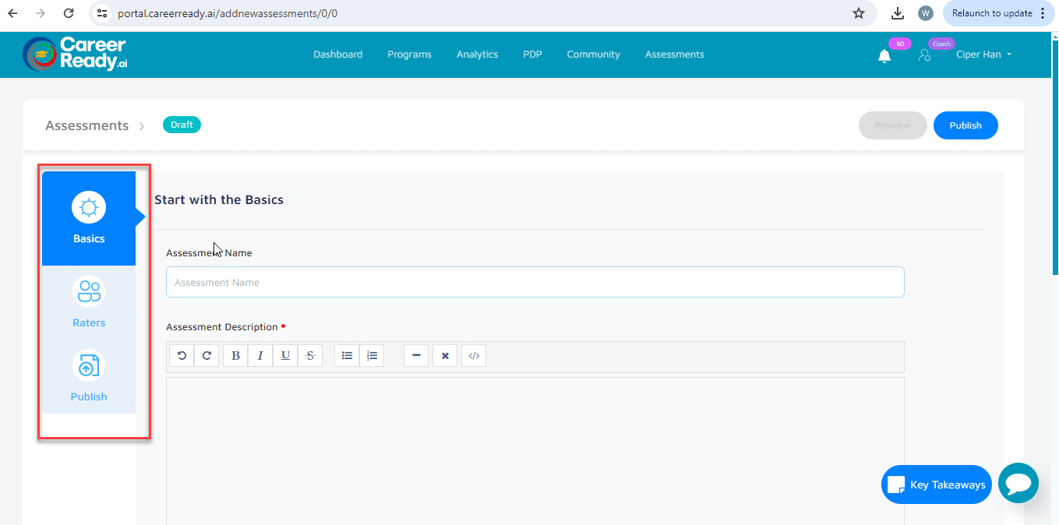Screen dimensions: 1059x525
Task: Insert a horizontal line
Action: point(416,356)
